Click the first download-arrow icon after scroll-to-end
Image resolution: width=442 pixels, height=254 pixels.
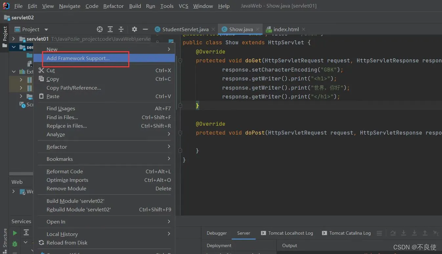coord(404,233)
